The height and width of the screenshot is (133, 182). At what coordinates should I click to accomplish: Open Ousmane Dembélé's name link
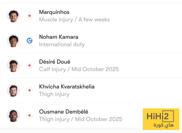pyautogui.click(x=63, y=112)
